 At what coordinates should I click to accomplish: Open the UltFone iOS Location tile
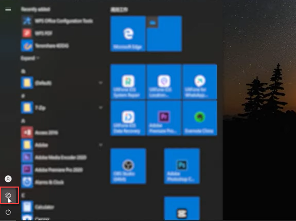coord(164,82)
